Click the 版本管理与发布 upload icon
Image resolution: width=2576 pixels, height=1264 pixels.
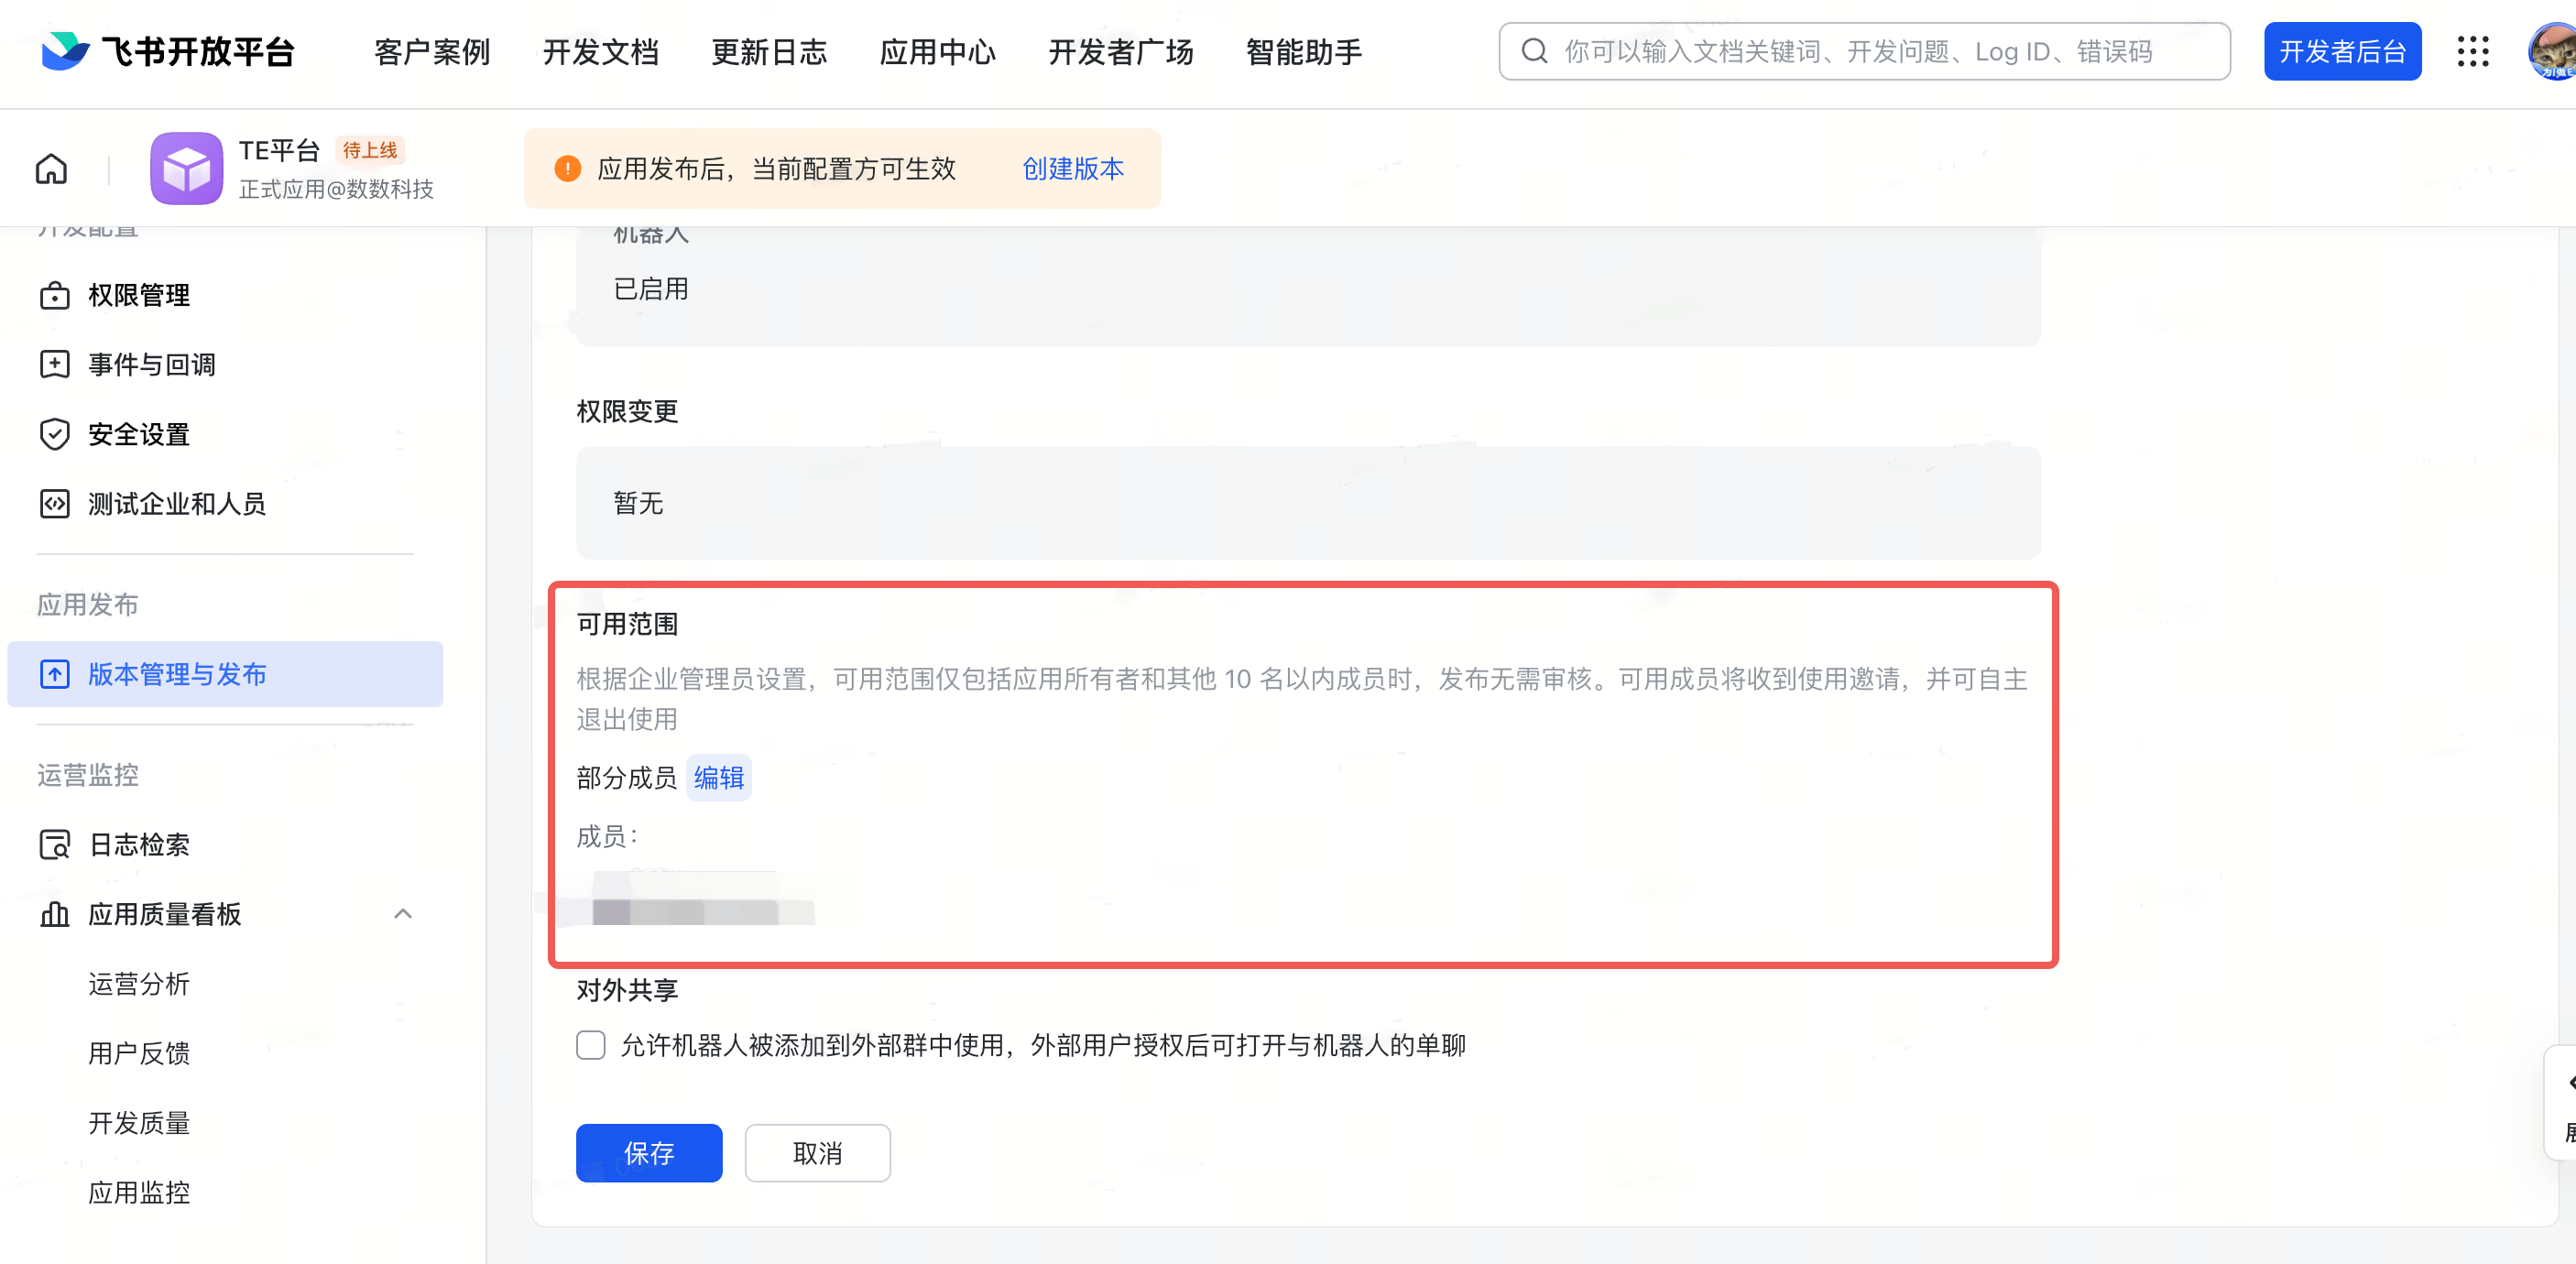(x=55, y=674)
